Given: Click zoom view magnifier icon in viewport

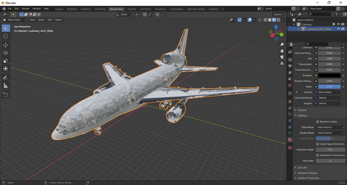Looking at the screenshot, I should click(x=282, y=44).
